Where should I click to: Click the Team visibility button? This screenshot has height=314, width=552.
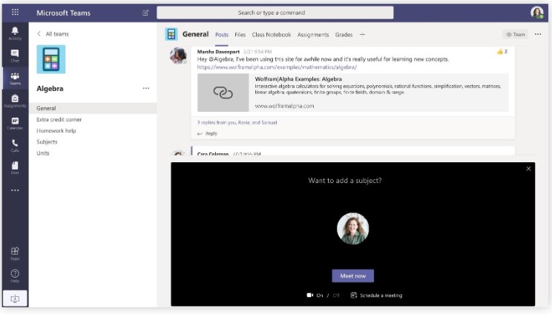516,34
